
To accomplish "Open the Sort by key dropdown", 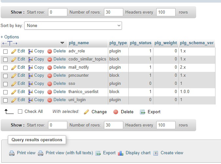I will (x=73, y=25).
